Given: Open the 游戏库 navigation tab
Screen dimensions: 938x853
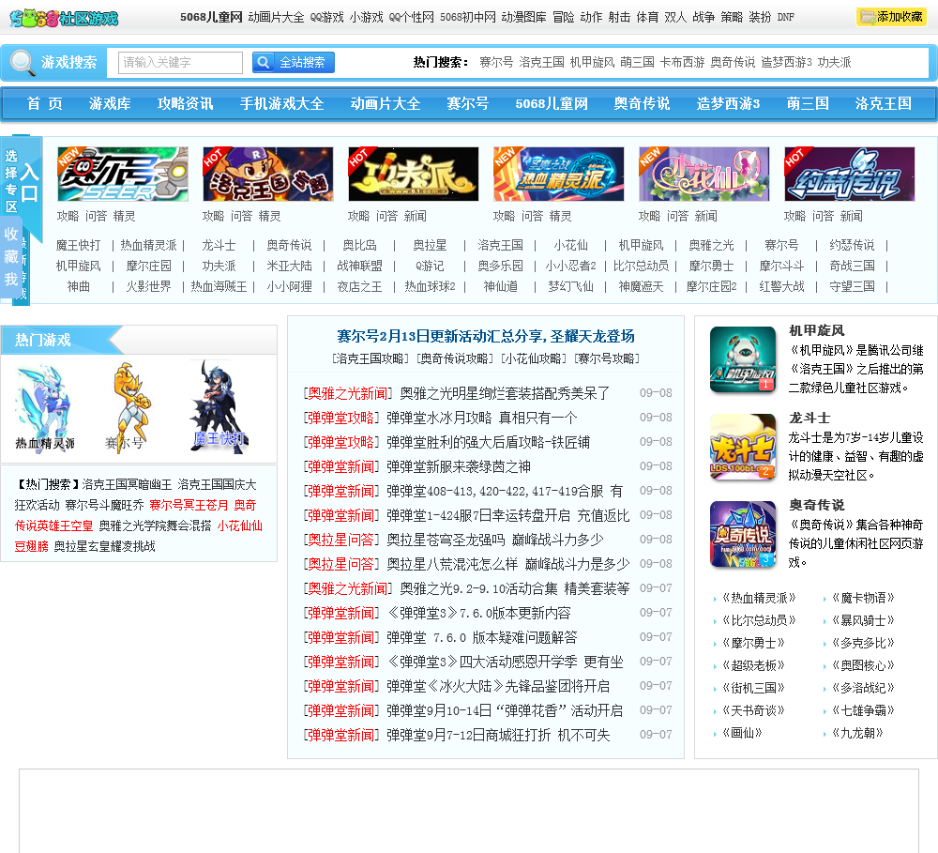Looking at the screenshot, I should coord(110,103).
